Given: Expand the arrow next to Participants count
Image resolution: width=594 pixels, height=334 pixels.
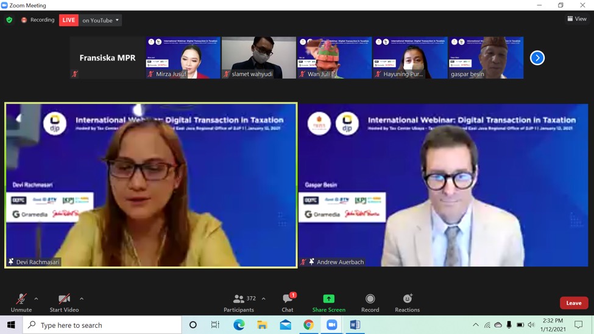Looking at the screenshot, I should coord(264,299).
